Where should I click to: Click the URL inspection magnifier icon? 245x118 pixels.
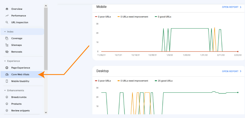pyautogui.click(x=7, y=22)
